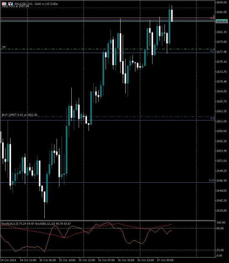The height and width of the screenshot is (263, 229).
Task: Select the 127 Fibonacci level label
Action: point(213,50)
